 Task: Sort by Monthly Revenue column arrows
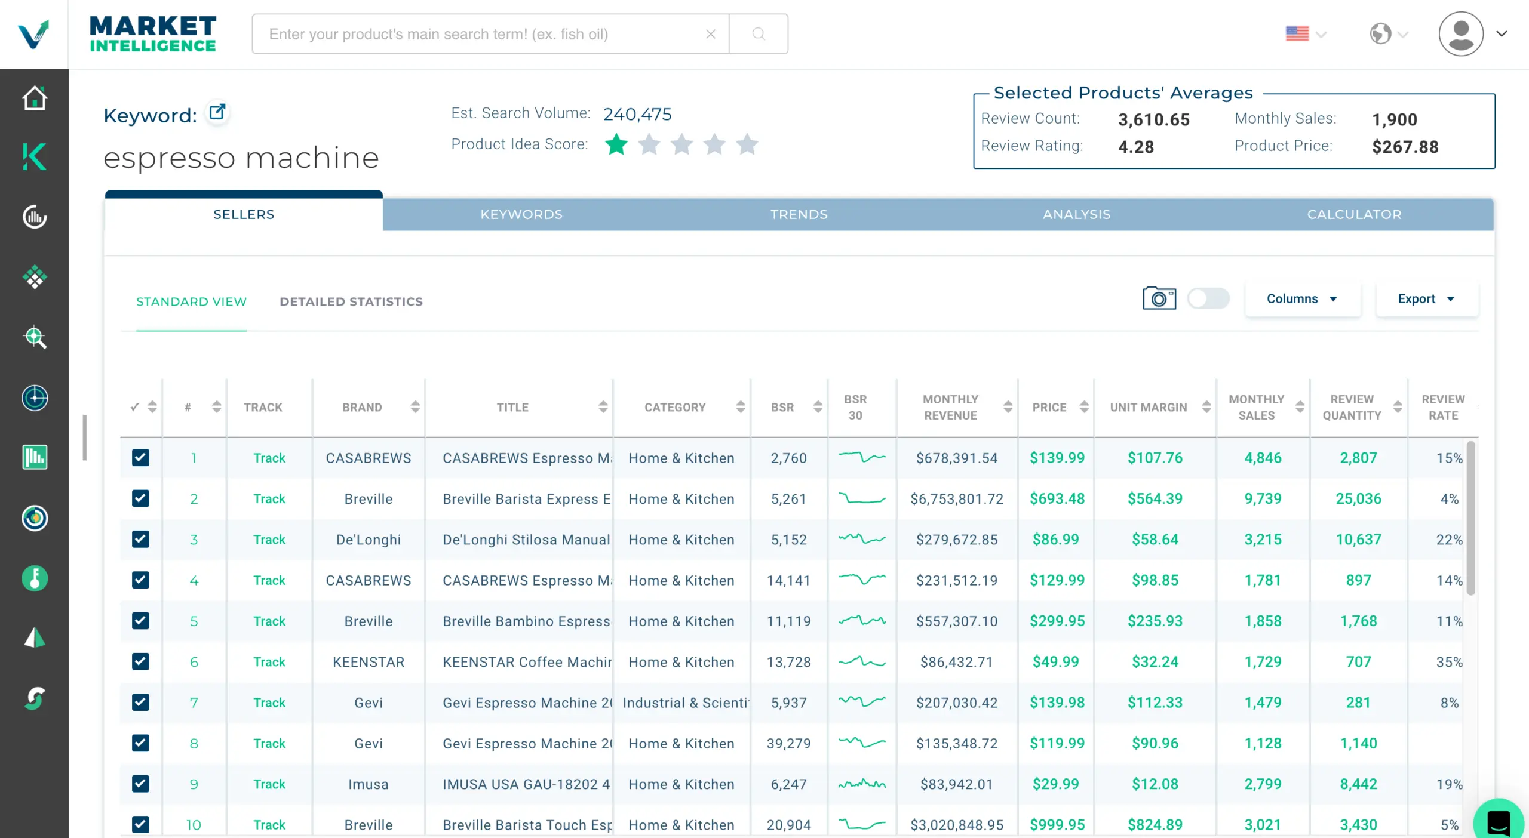point(1008,407)
